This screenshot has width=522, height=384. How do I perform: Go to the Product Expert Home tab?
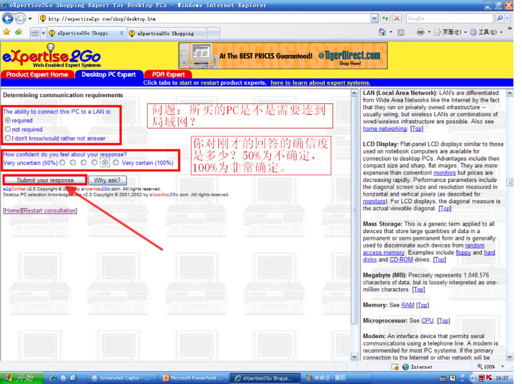[x=37, y=75]
